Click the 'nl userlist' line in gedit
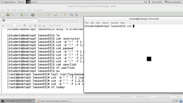Image resolution: width=183 pixels, height=103 pixels. [41, 68]
